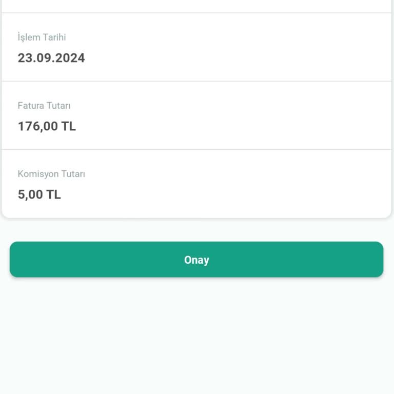
Task: Click the year 2024 in the date
Action: tap(70, 58)
